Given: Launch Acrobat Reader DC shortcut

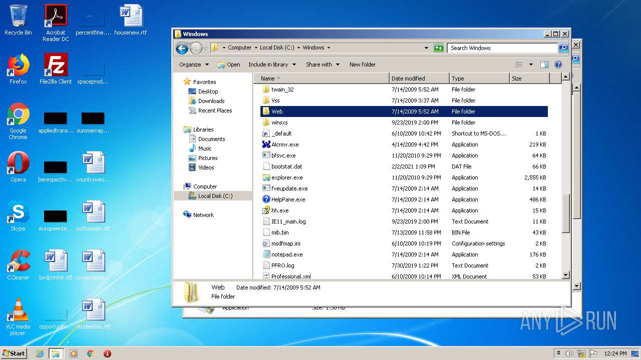Looking at the screenshot, I should tap(56, 23).
